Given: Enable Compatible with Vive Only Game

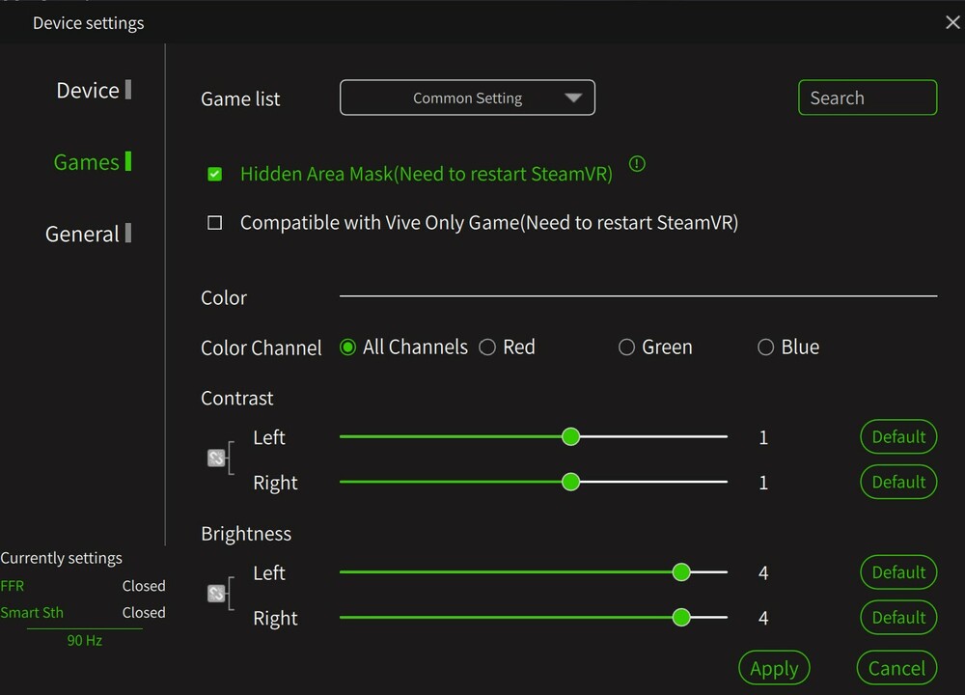Looking at the screenshot, I should [x=215, y=223].
